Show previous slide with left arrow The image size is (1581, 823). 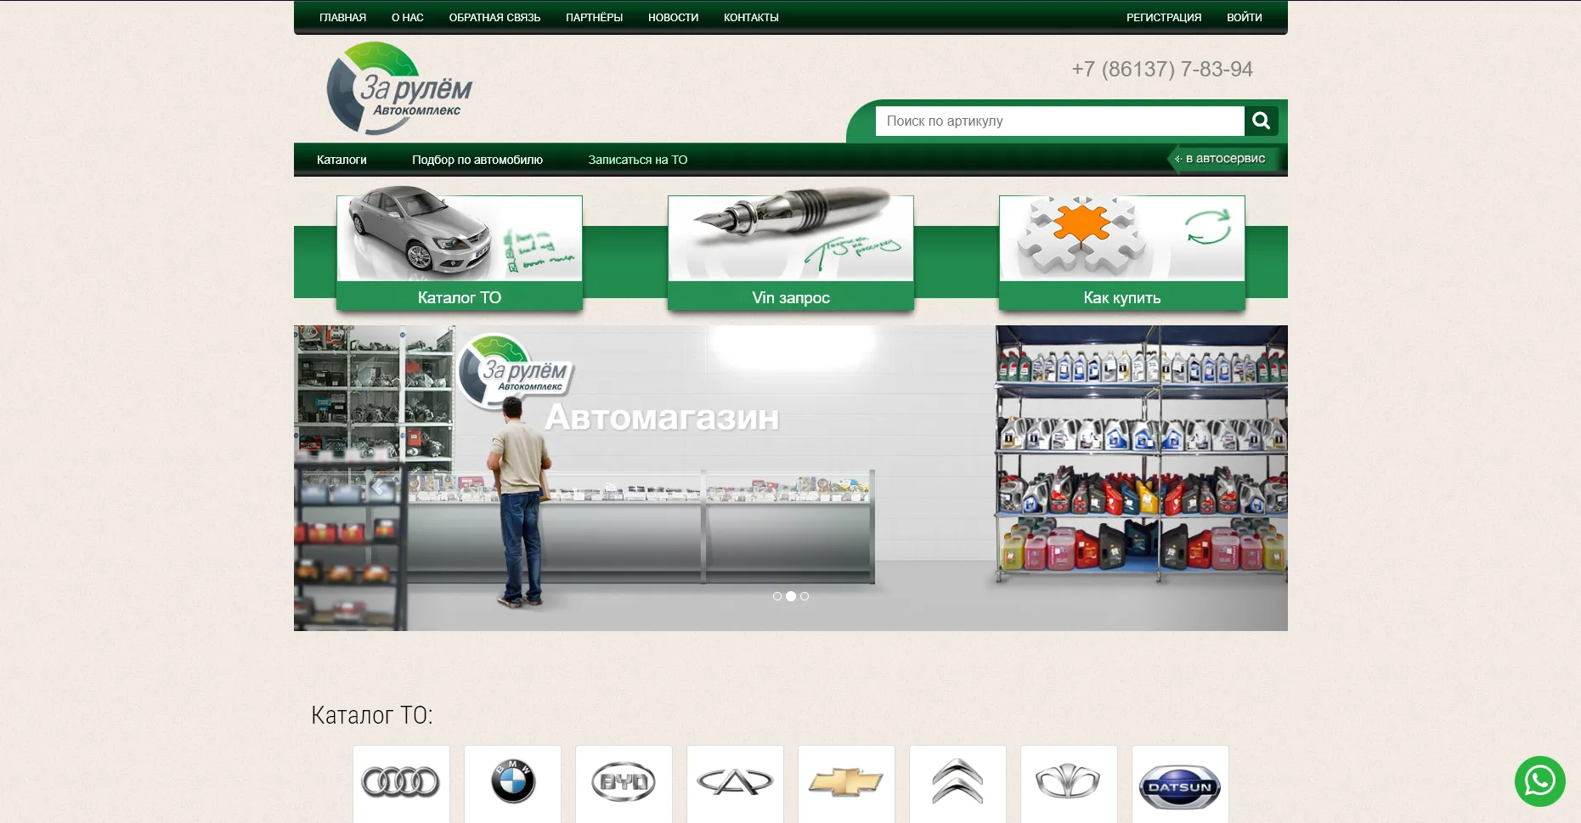point(379,487)
